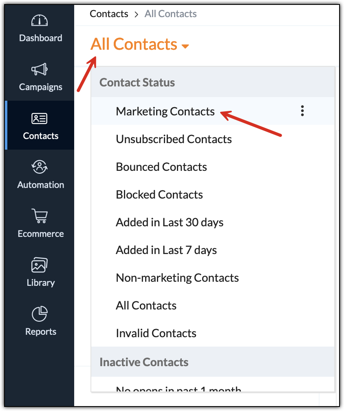Click the Campaigns megaphone icon
This screenshot has width=344, height=411.
pos(40,70)
